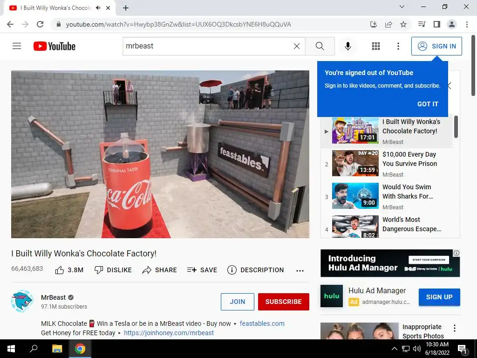Open the YouTube apps grid
Screen dimensions: 477x358
coord(376,46)
